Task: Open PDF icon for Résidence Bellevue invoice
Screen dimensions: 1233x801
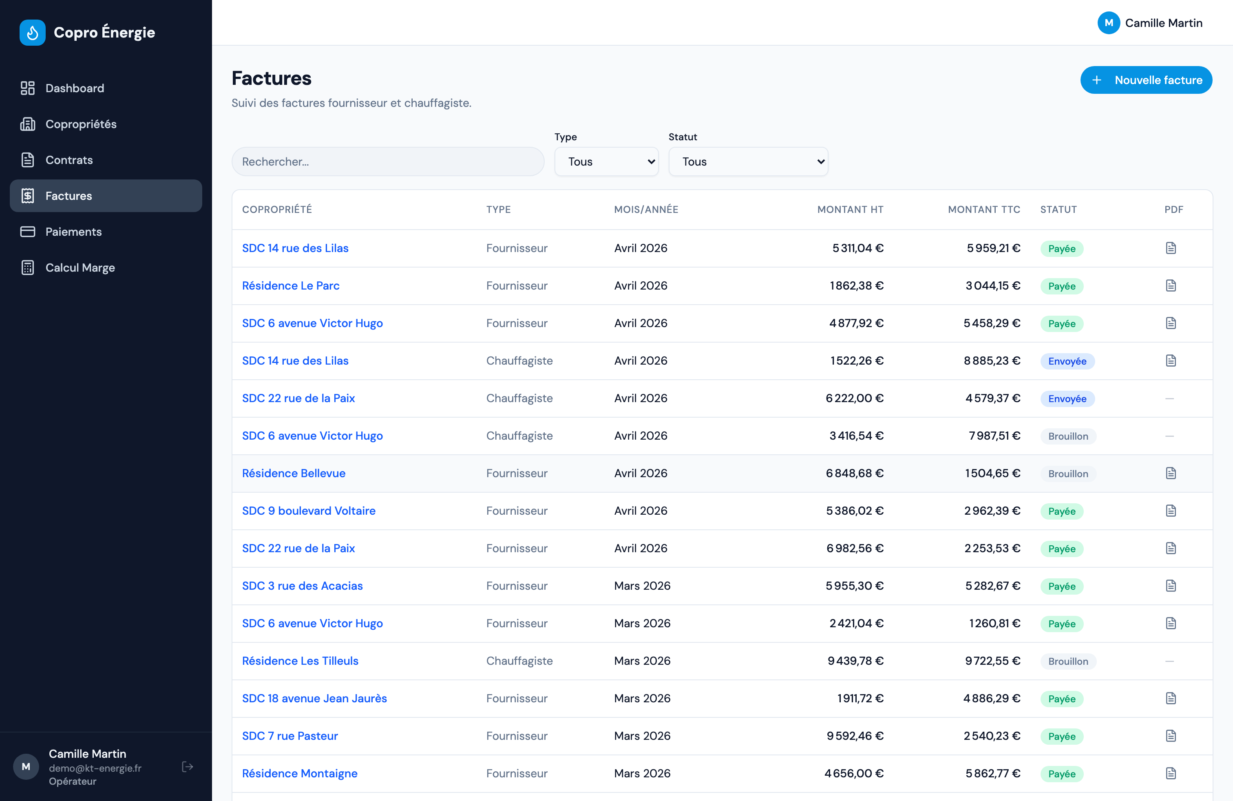Action: pyautogui.click(x=1170, y=473)
